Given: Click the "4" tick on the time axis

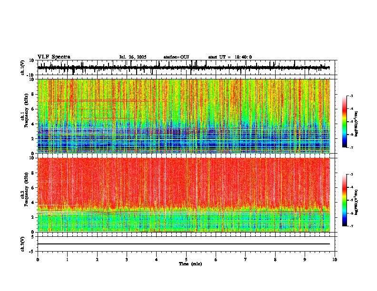Looking at the screenshot, I should [157, 260].
